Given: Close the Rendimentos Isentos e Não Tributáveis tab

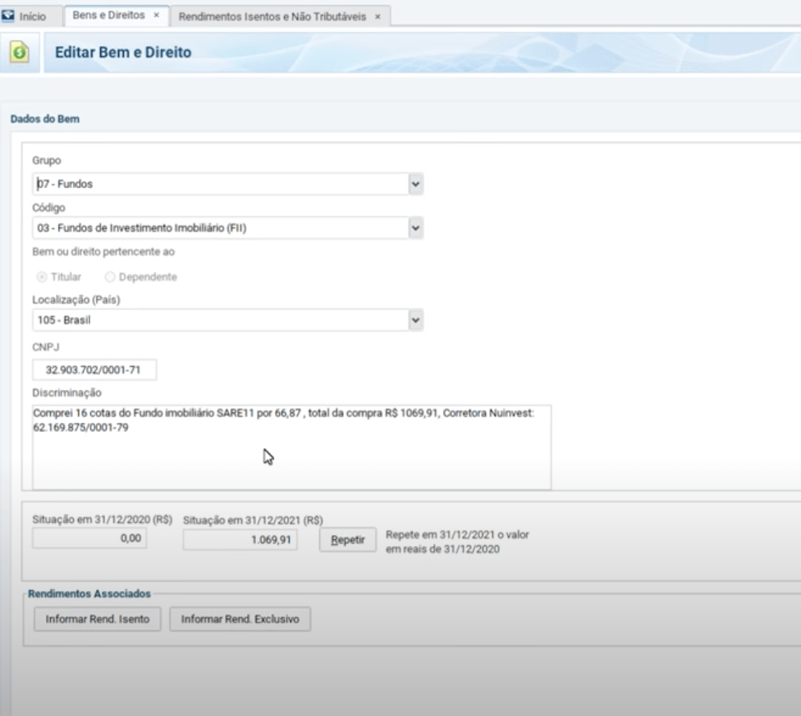Looking at the screenshot, I should click(378, 16).
